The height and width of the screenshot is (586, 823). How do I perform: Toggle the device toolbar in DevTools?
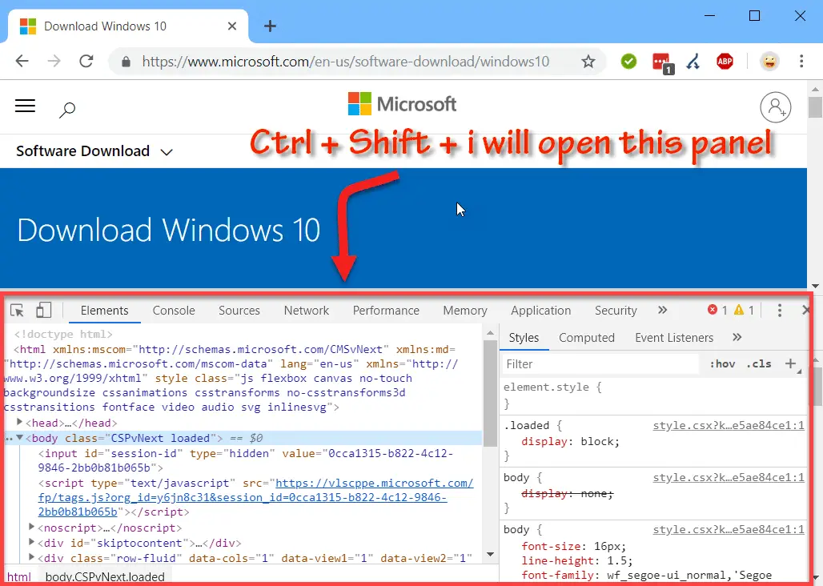(43, 310)
